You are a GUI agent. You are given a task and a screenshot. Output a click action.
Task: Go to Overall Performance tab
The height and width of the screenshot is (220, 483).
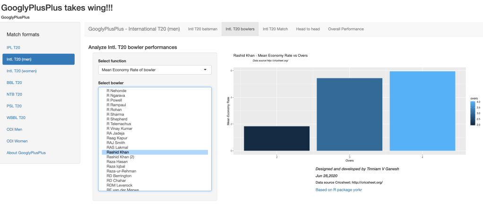pyautogui.click(x=346, y=29)
